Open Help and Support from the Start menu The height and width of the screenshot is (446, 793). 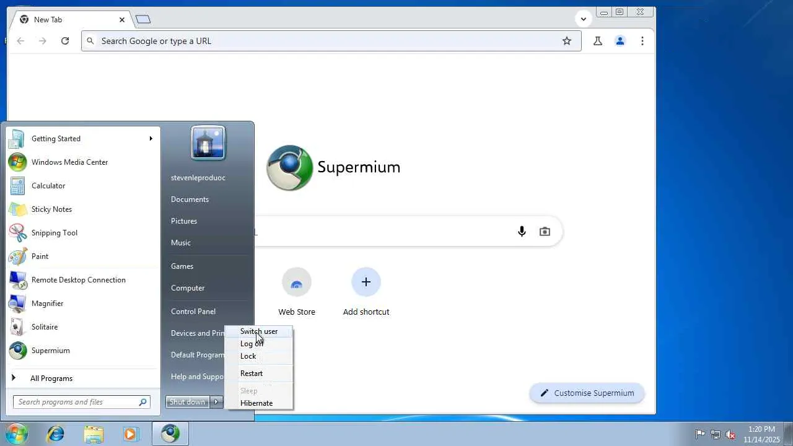[x=197, y=377]
